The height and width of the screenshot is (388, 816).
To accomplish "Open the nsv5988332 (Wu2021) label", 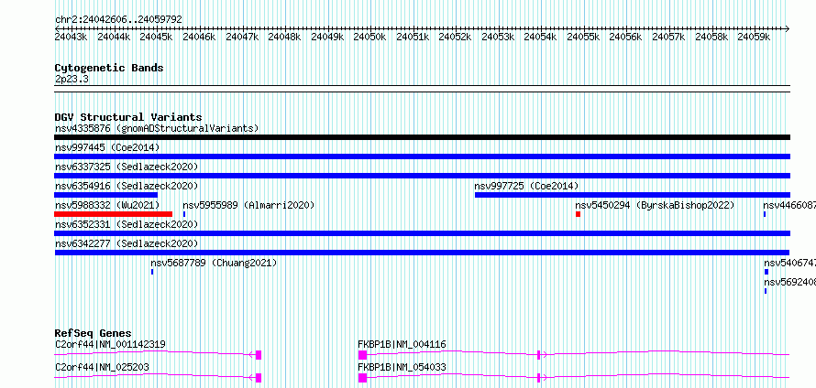I will click(x=107, y=205).
